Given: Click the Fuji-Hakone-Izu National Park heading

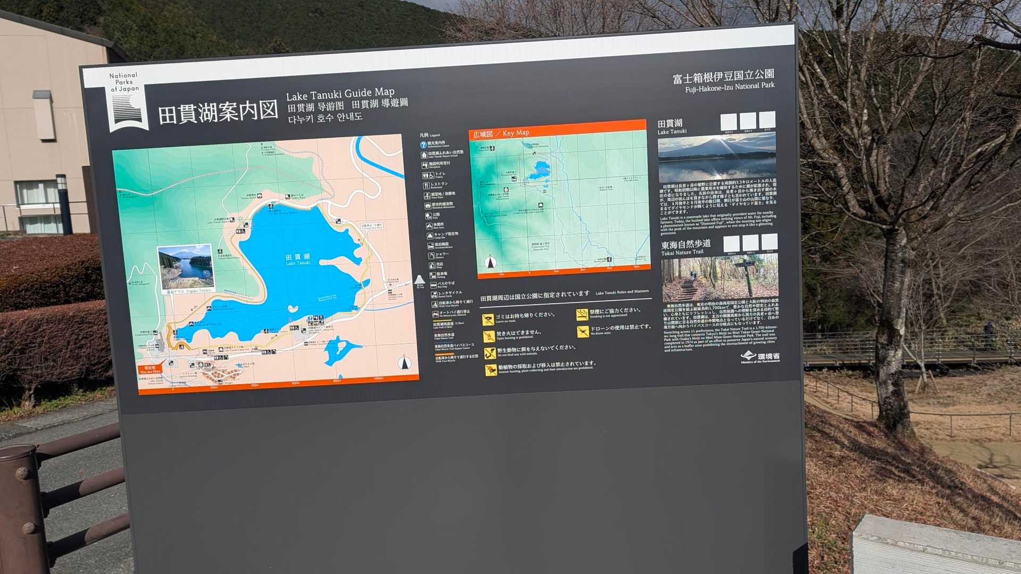Looking at the screenshot, I should tap(729, 88).
